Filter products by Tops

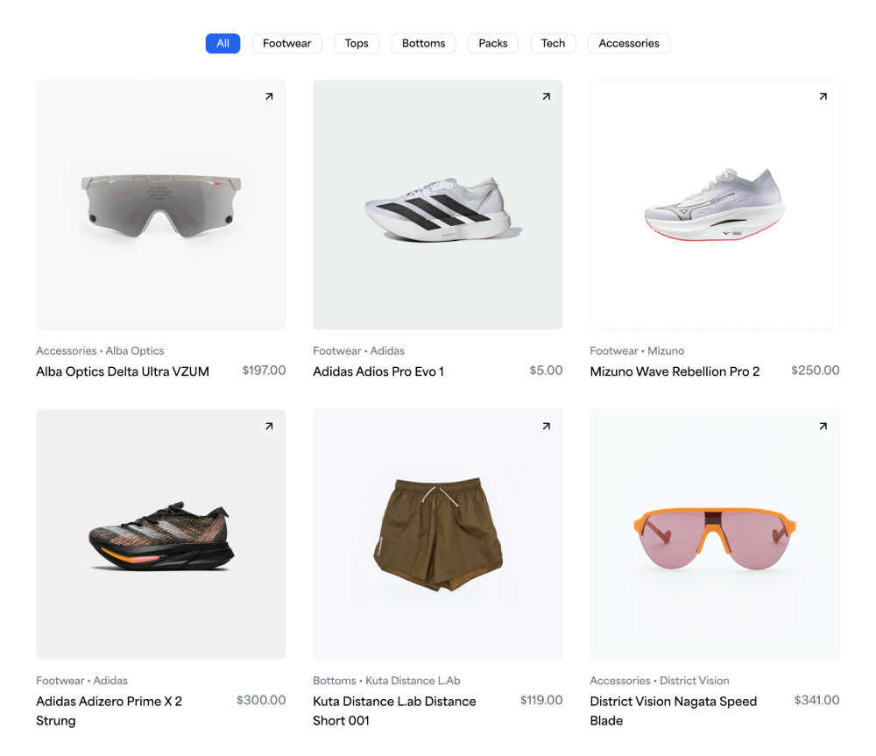pos(357,44)
